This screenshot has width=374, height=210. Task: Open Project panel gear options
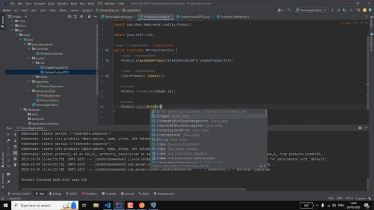tap(89, 17)
